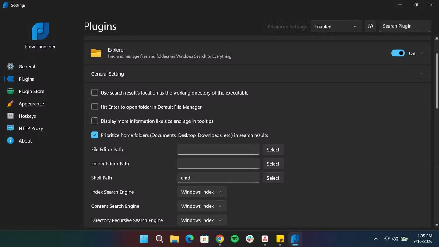439x247 pixels.
Task: Open the Advanced Settings Enabled dropdown
Action: 336,26
